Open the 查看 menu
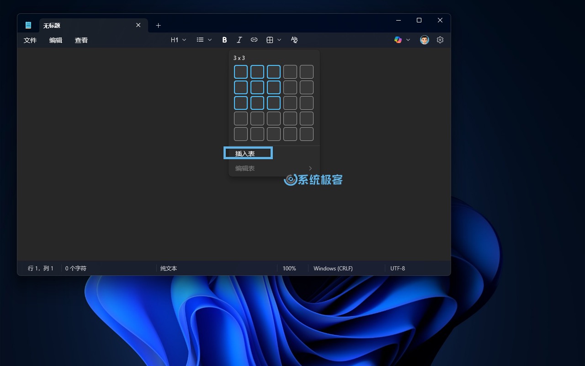The width and height of the screenshot is (585, 366). [81, 40]
